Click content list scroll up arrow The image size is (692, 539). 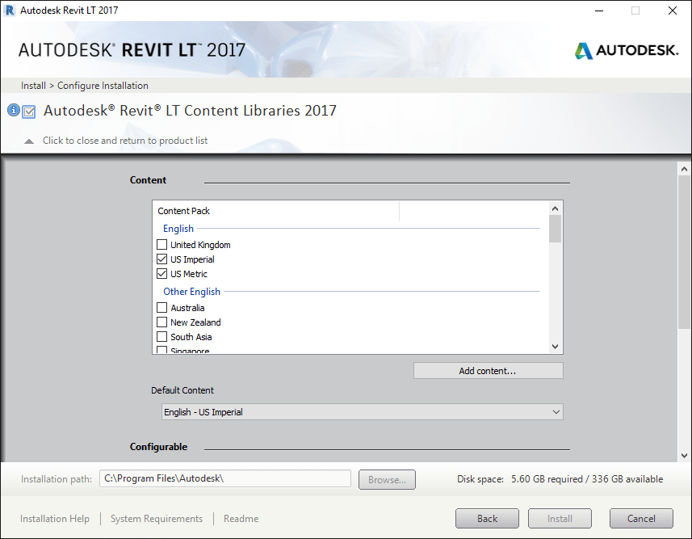coord(556,208)
